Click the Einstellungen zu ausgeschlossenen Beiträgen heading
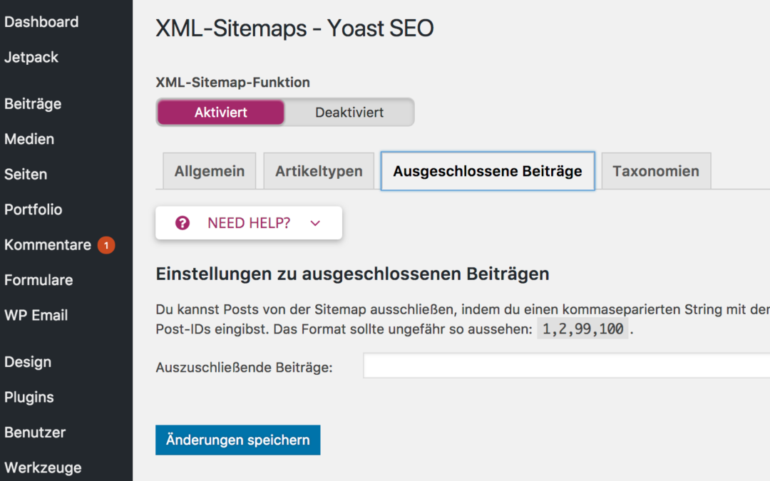This screenshot has width=770, height=481. tap(353, 274)
